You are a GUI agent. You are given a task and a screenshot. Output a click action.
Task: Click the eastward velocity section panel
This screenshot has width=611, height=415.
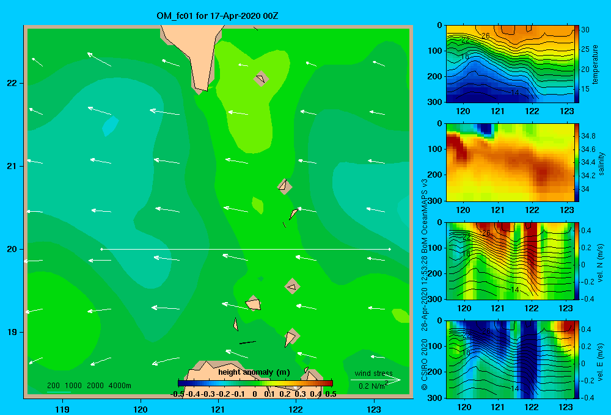510,359
